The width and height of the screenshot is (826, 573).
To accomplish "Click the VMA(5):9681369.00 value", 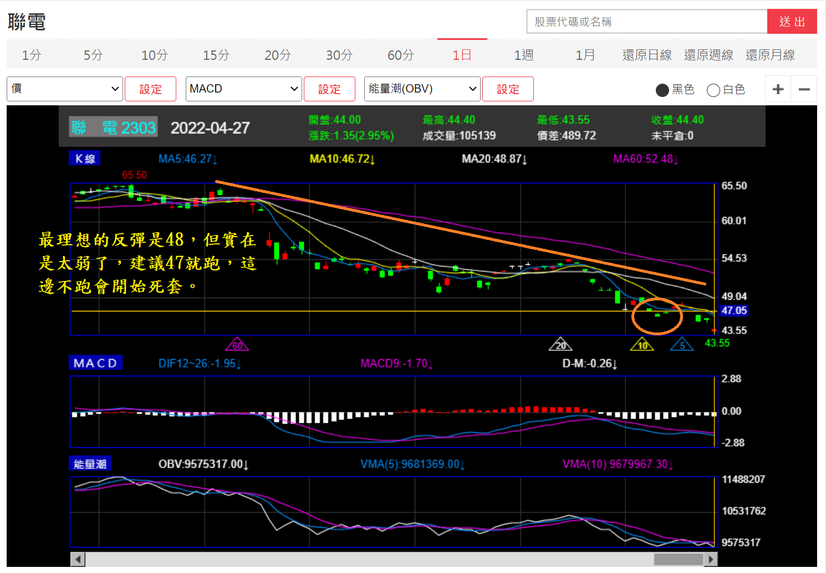I will coord(412,464).
